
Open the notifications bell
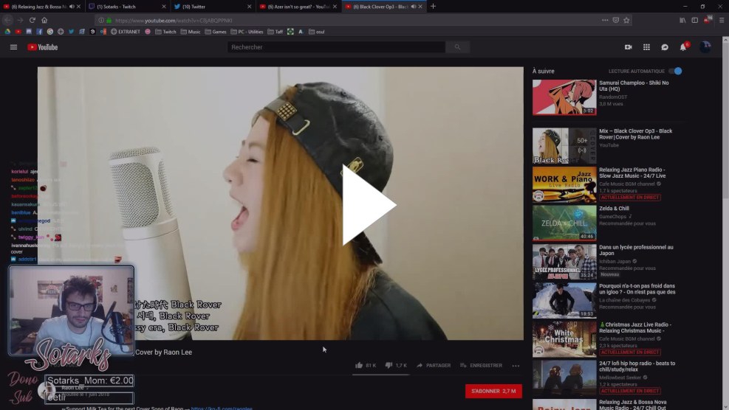(x=683, y=47)
